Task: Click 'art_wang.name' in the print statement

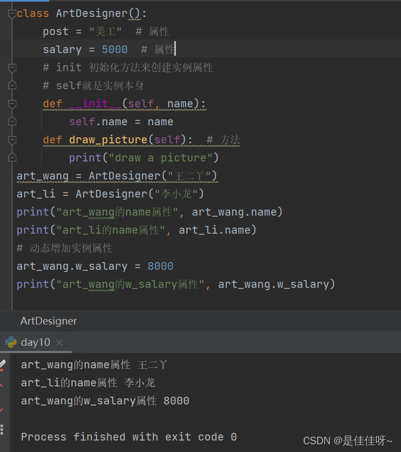Action: pos(234,212)
